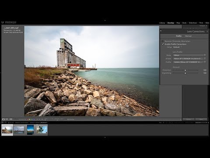The image size is (210, 158).
Task: Open the lens Profile dropdown showing Adobe
Action: pyautogui.click(x=189, y=62)
